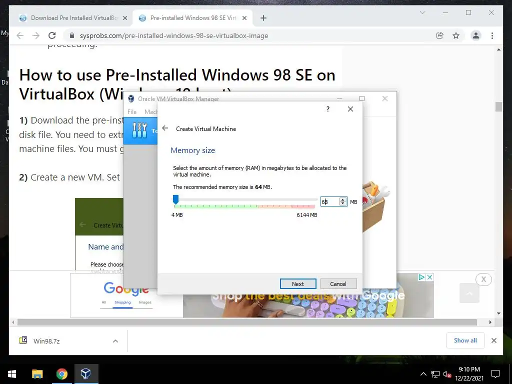Click the "How to use Pre-Installed Windows 98 SE" heading

177,84
